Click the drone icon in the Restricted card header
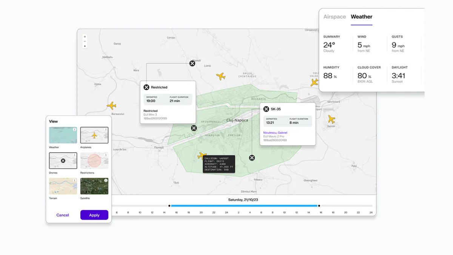Image resolution: width=453 pixels, height=255 pixels. 146,87
